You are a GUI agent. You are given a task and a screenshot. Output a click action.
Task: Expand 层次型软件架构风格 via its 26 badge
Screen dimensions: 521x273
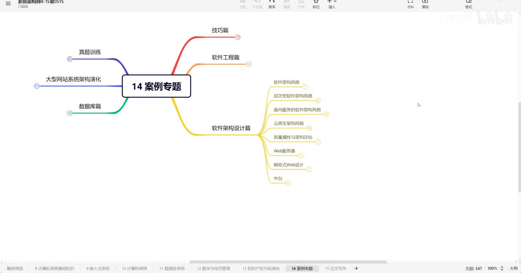(318, 100)
